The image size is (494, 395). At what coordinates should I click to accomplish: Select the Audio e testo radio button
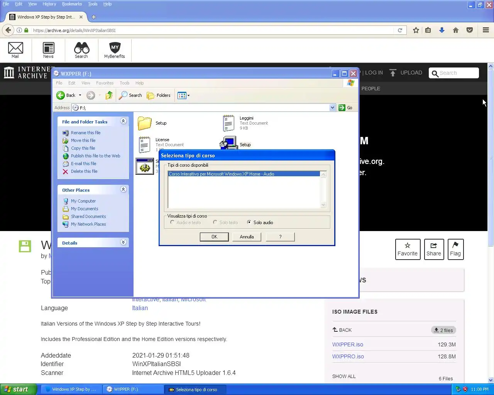(173, 222)
